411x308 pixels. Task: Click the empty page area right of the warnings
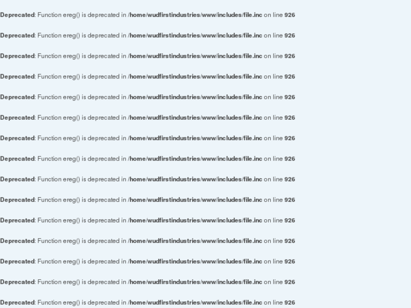(x=354, y=157)
